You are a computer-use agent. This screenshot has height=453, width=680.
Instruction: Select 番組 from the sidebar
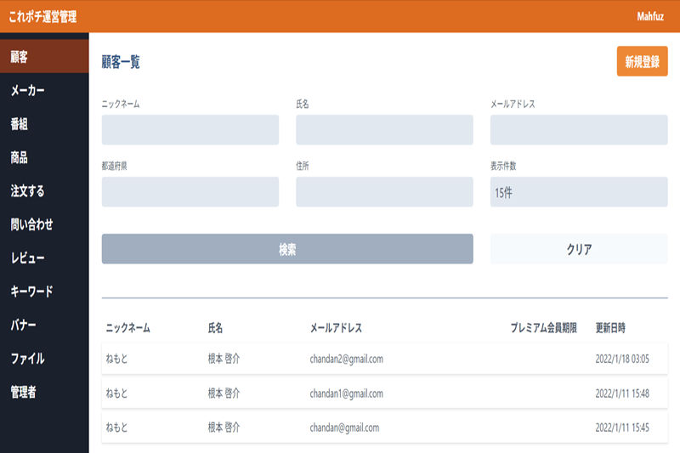(x=20, y=124)
